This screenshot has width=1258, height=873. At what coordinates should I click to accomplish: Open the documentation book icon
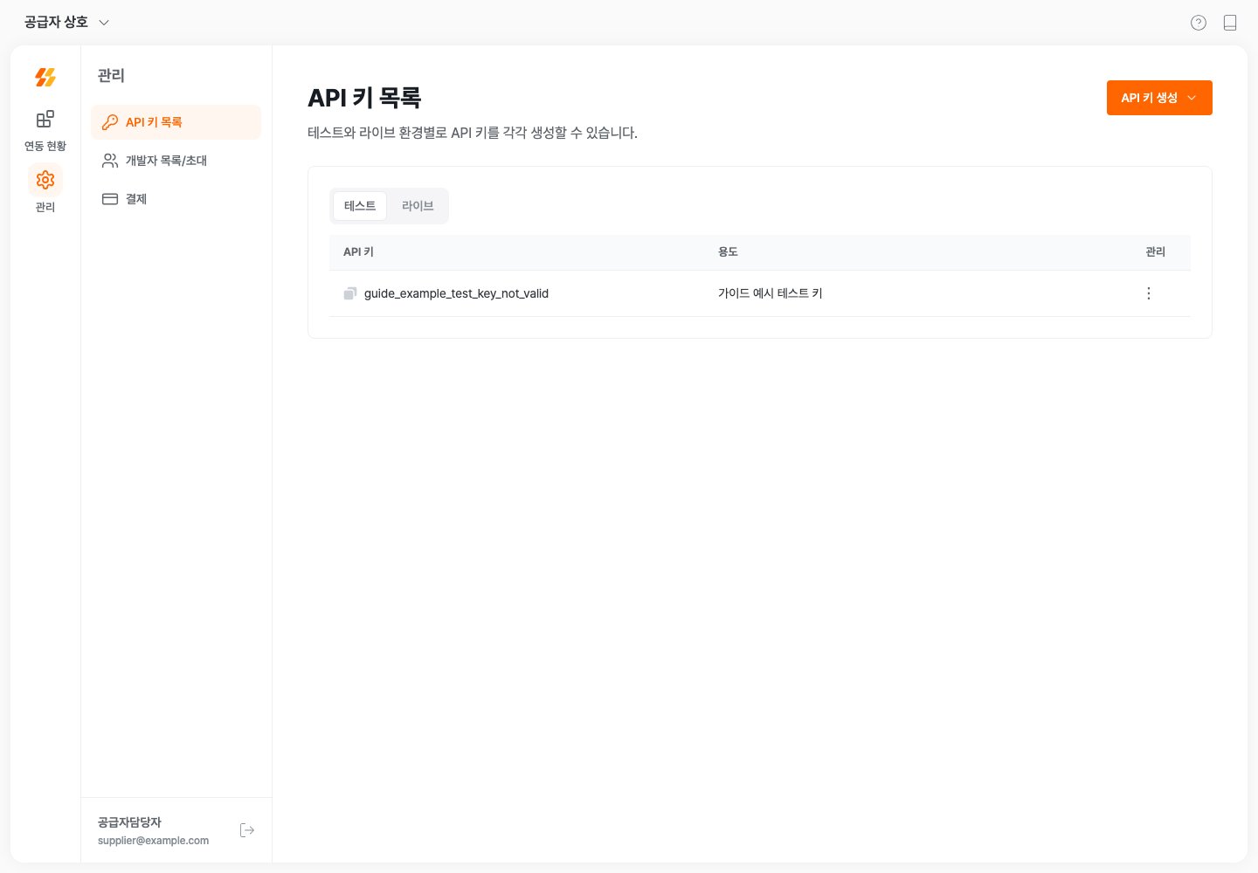coord(1230,23)
